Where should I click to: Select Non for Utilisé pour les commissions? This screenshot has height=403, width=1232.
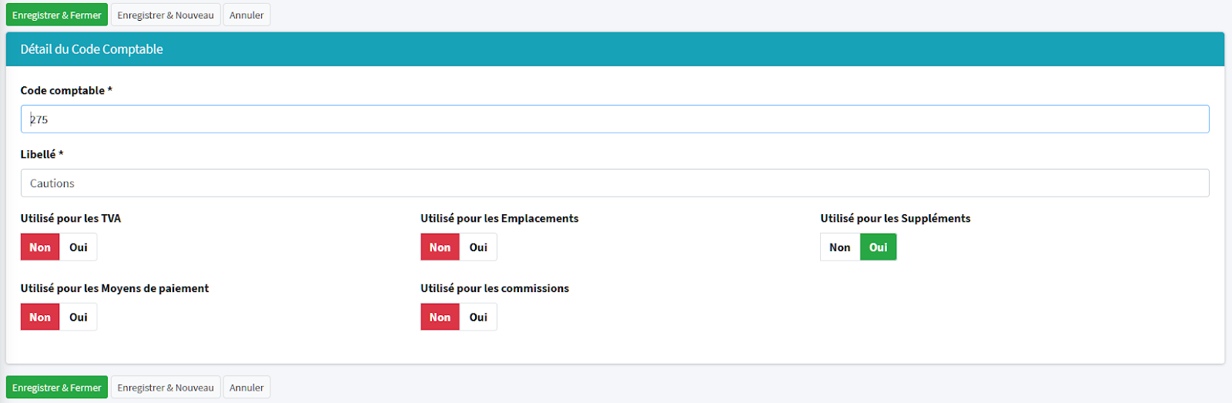(440, 317)
